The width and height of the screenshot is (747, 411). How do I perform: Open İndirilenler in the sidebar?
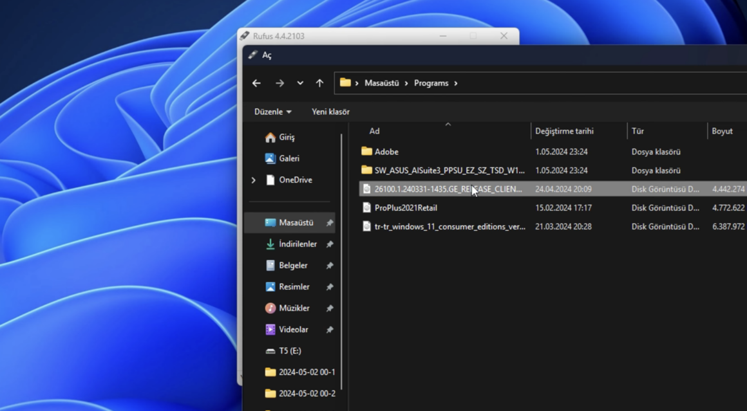(298, 244)
